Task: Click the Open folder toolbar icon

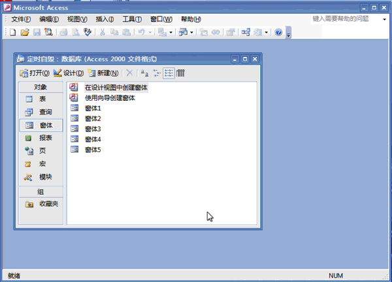Action: point(25,32)
